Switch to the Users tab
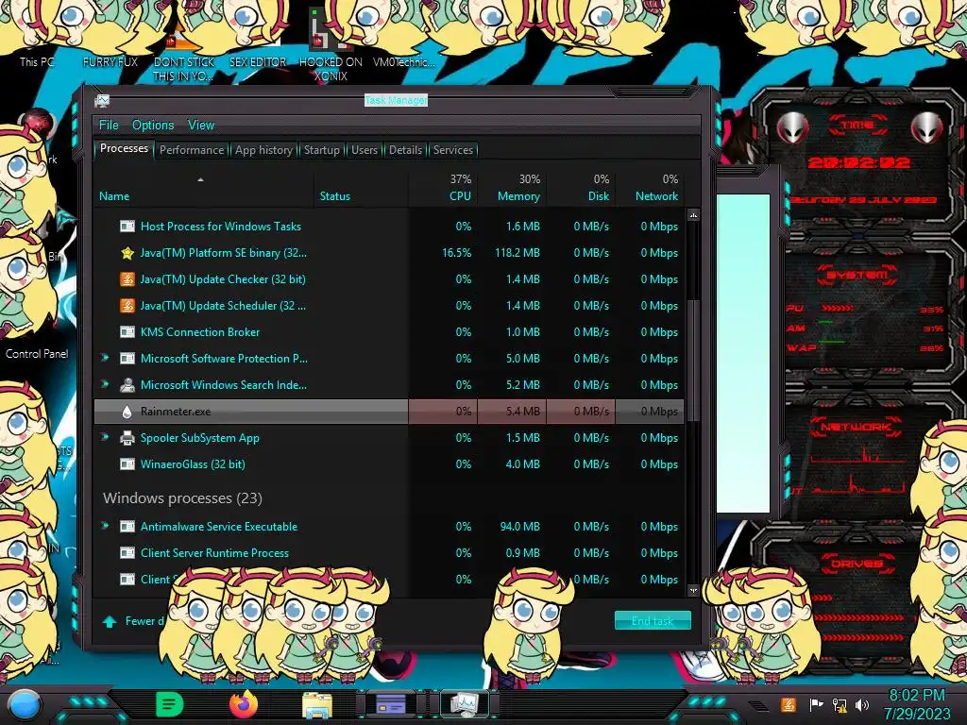The height and width of the screenshot is (725, 967). 365,150
